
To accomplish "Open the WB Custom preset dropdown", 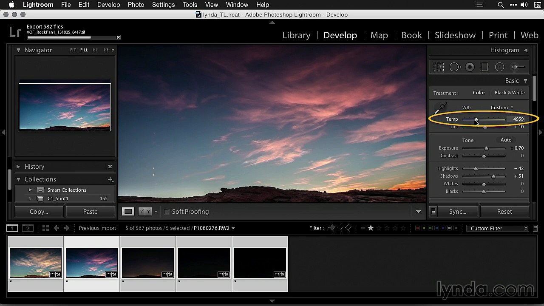I will pos(502,108).
